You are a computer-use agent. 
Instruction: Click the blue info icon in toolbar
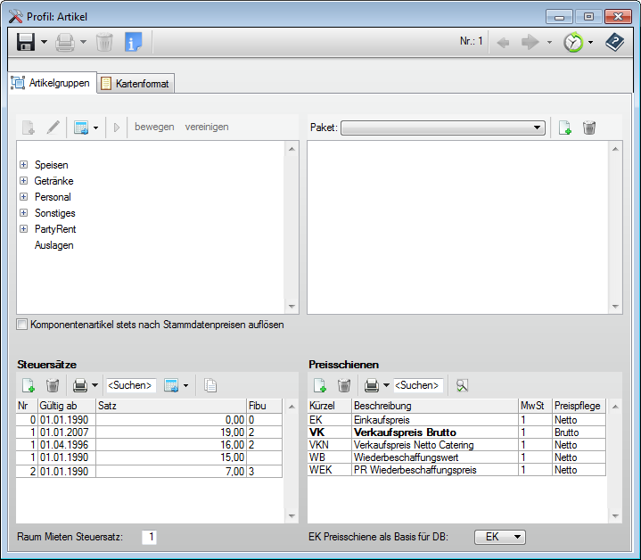(x=133, y=42)
